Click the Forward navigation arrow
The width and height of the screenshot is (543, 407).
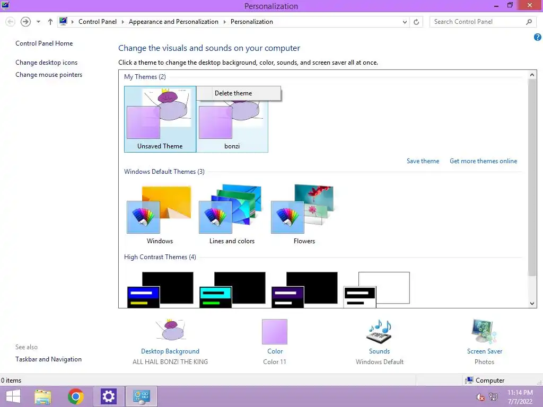[25, 22]
